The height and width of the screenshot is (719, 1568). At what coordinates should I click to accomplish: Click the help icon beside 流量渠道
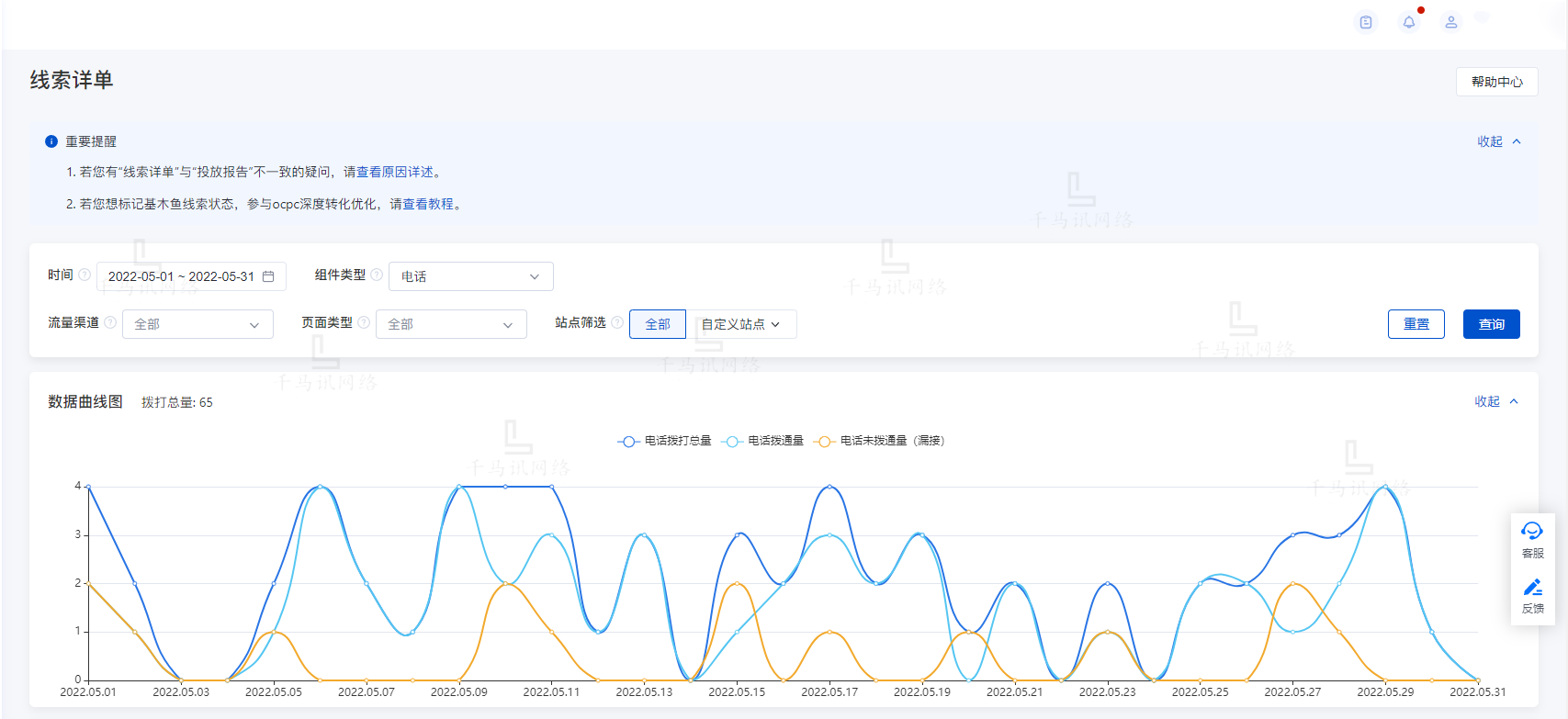click(110, 322)
